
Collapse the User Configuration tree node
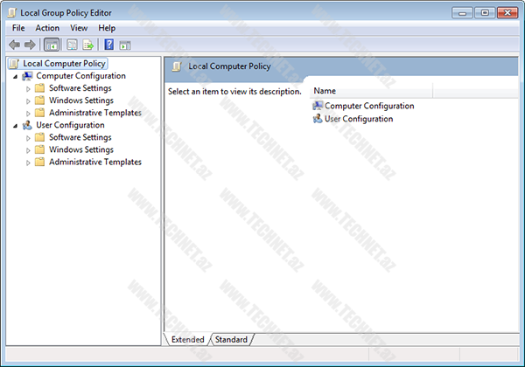pos(16,125)
